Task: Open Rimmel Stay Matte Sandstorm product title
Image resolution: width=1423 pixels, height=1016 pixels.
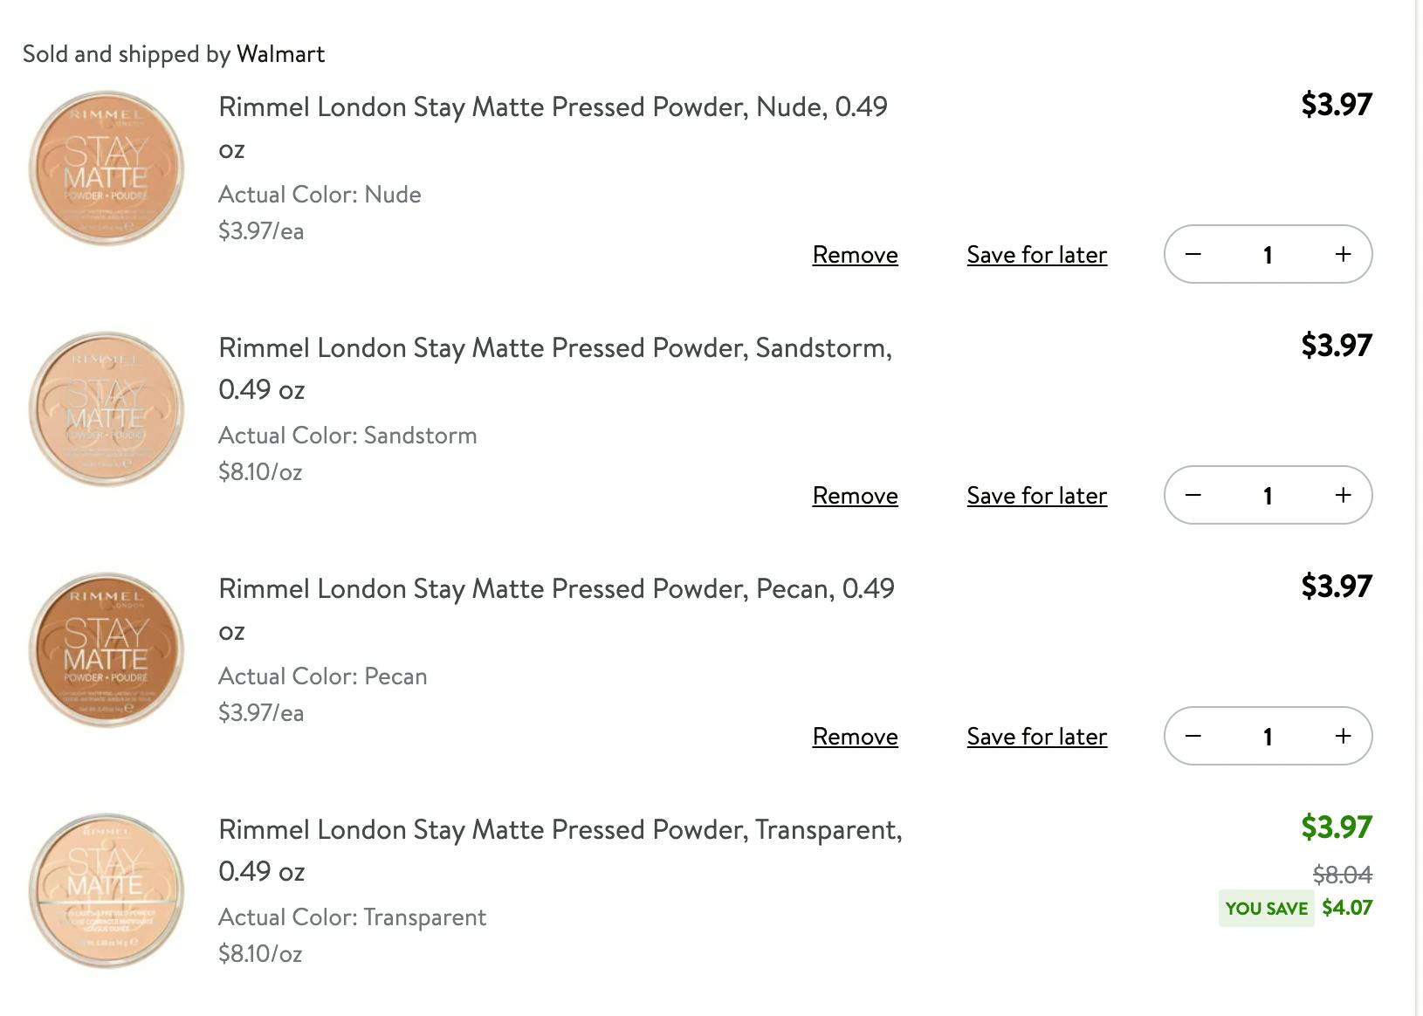Action: coord(555,368)
